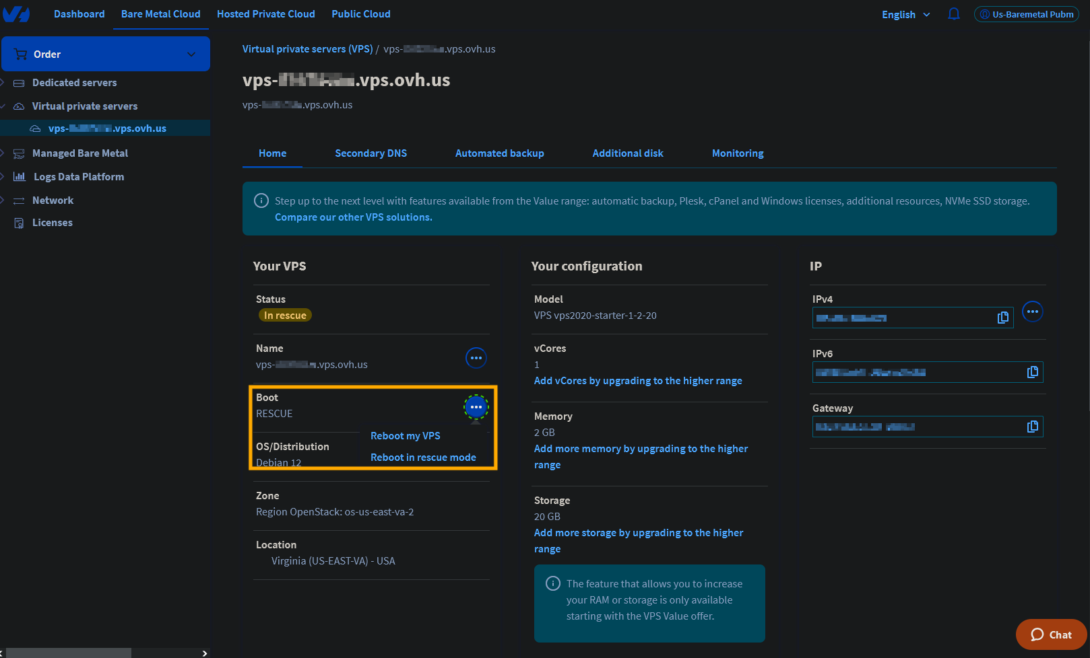The width and height of the screenshot is (1090, 658).
Task: Collapse Virtual private servers tree section
Action: click(3, 106)
